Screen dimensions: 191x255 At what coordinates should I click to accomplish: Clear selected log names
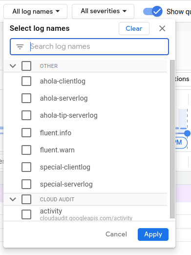point(134,28)
